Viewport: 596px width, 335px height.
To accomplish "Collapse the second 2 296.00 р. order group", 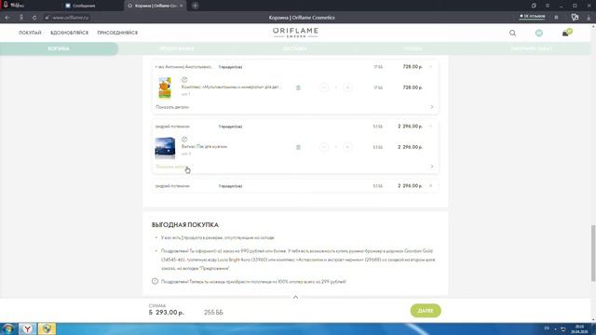I will tap(430, 127).
